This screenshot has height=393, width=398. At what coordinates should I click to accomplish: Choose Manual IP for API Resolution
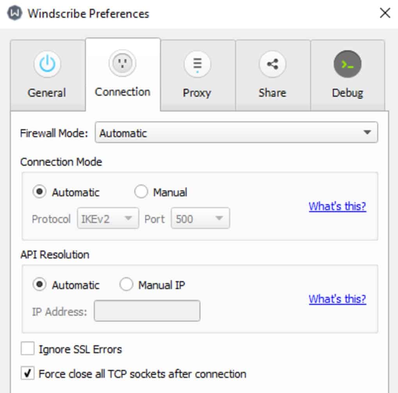click(126, 285)
